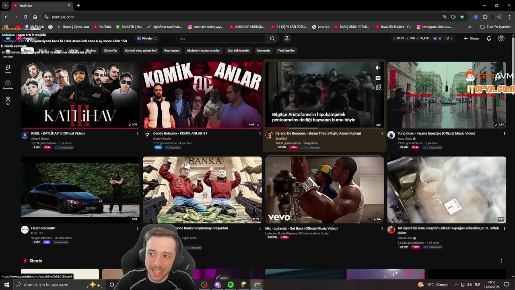Open options menu for Fivem RaconRP video
This screenshot has width=515, height=290.
click(138, 228)
